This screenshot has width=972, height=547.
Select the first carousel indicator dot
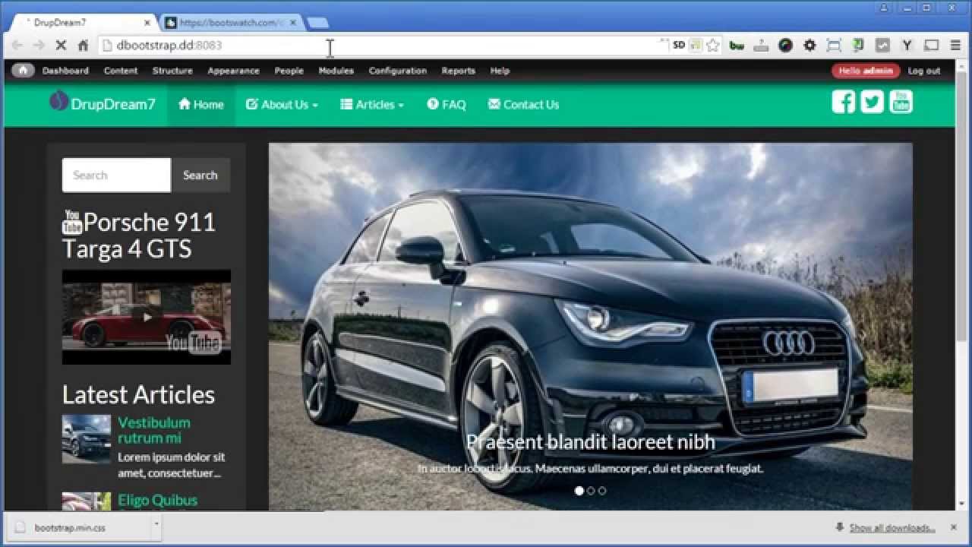coord(579,491)
